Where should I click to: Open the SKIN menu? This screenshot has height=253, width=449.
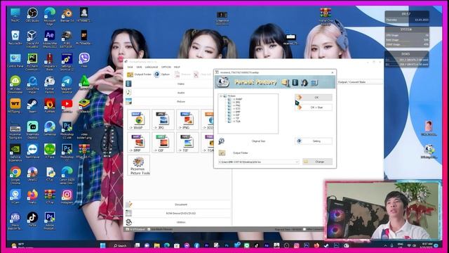pos(139,67)
